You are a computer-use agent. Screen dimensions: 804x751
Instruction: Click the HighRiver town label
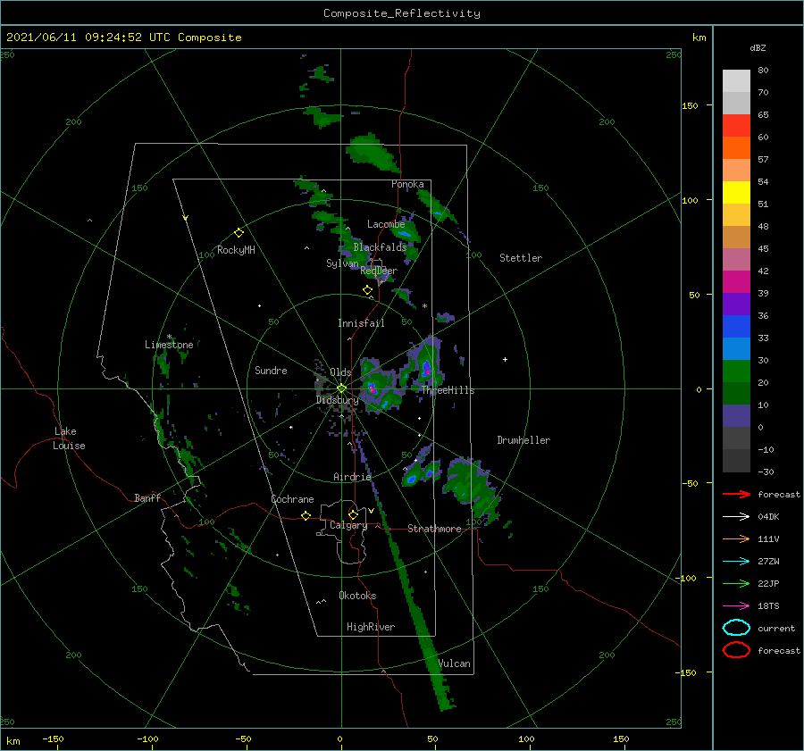click(x=371, y=627)
